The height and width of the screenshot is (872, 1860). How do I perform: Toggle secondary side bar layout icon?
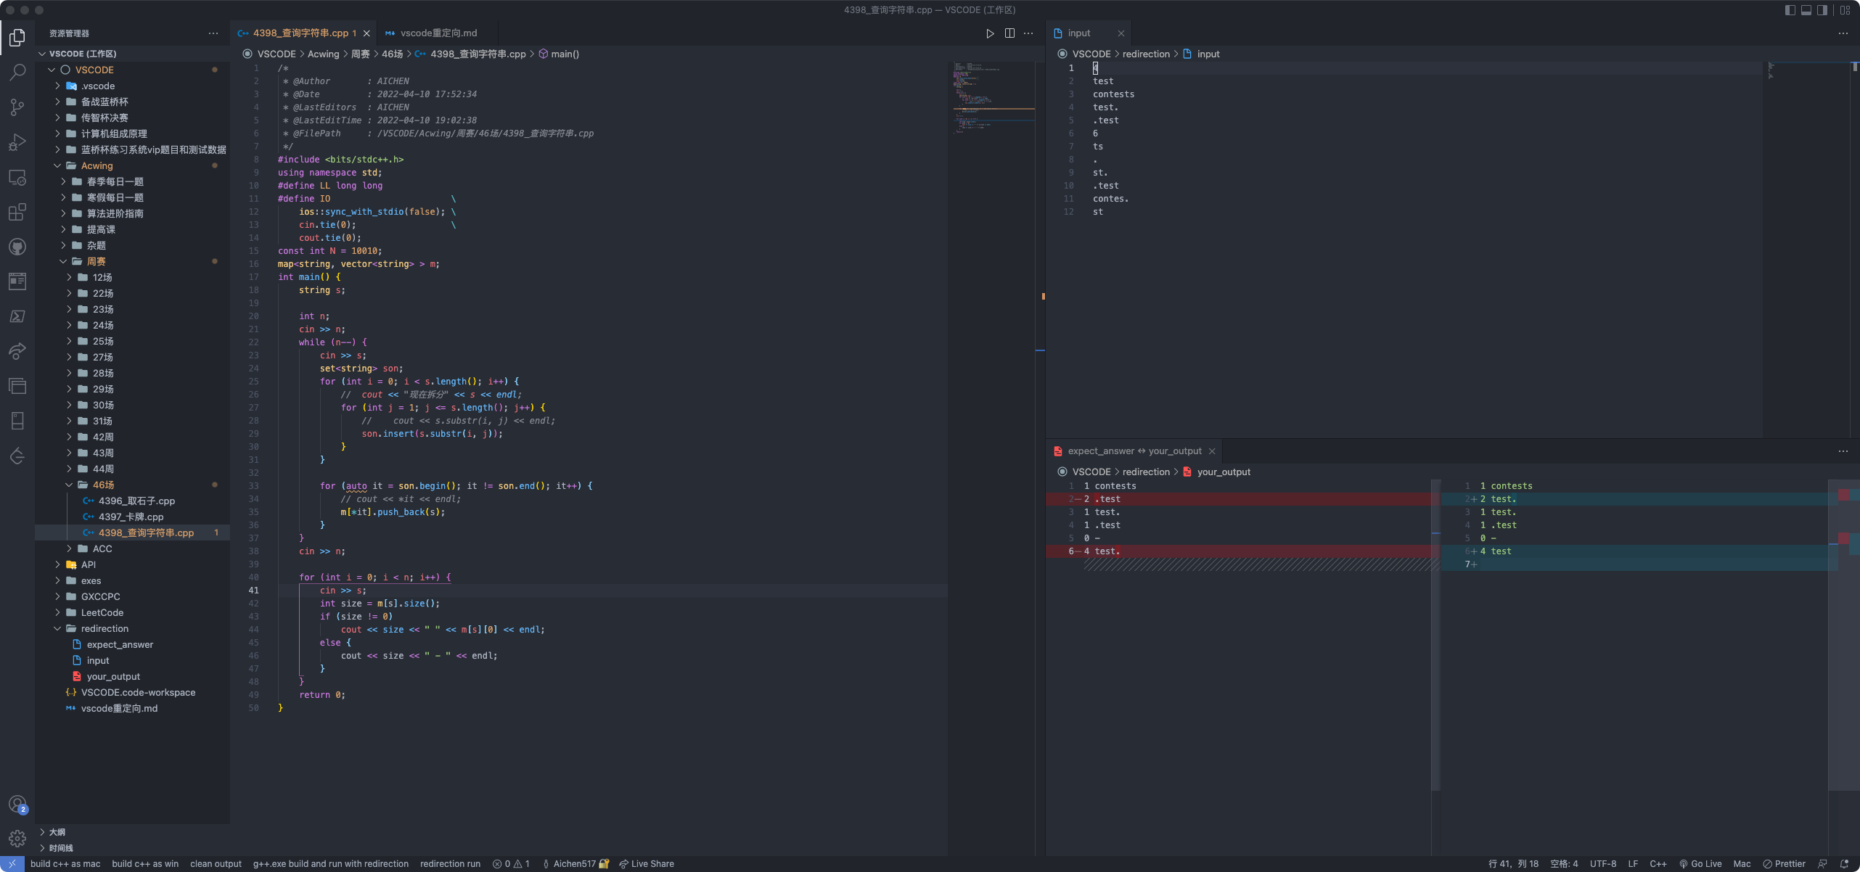click(1822, 10)
